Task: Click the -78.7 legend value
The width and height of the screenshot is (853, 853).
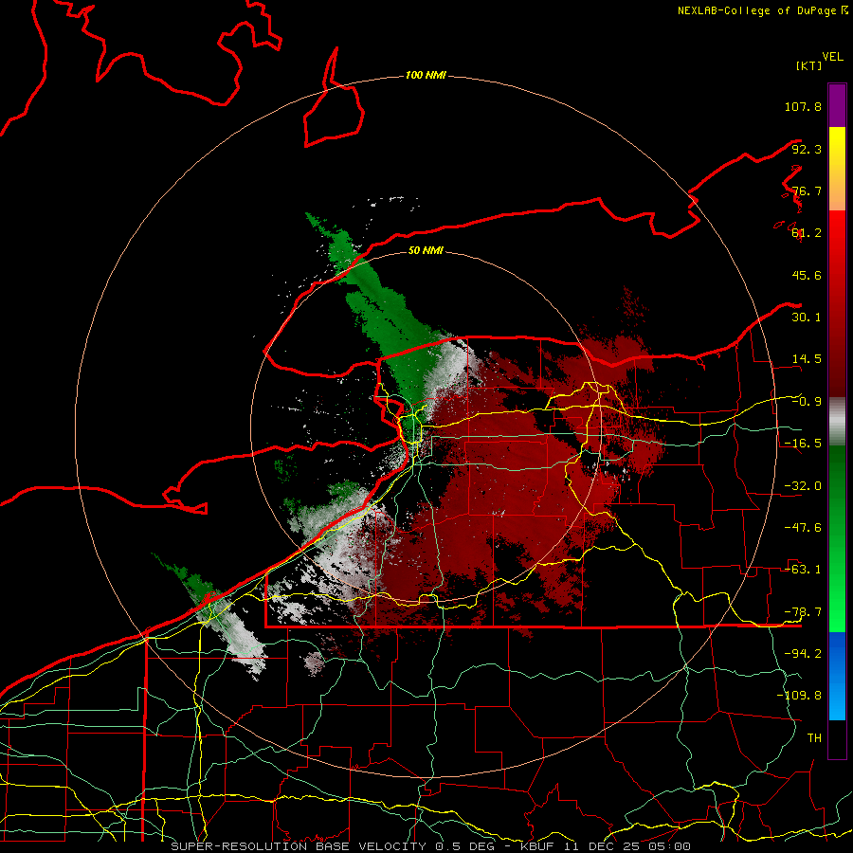Action: pos(803,612)
